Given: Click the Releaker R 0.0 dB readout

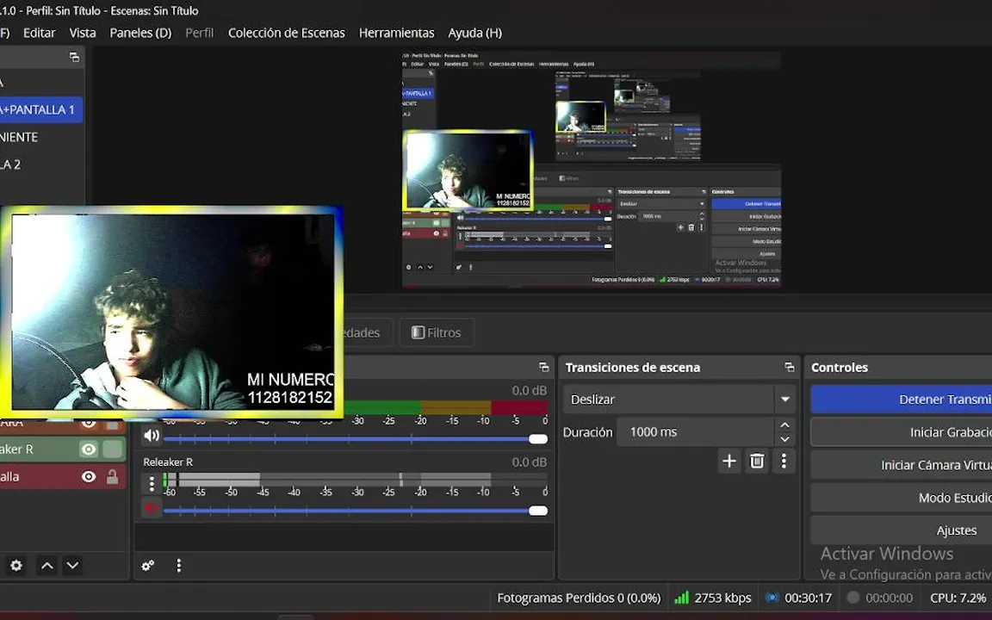Looking at the screenshot, I should click(529, 462).
